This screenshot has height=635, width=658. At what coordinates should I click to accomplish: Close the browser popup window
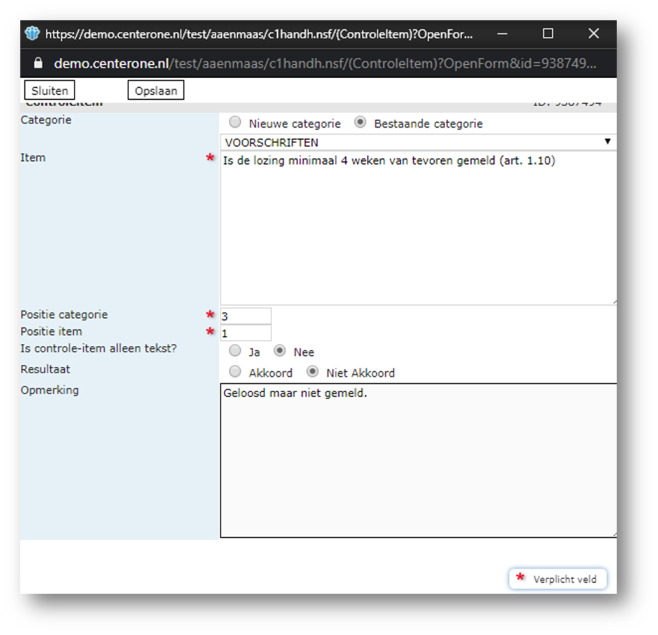[593, 34]
